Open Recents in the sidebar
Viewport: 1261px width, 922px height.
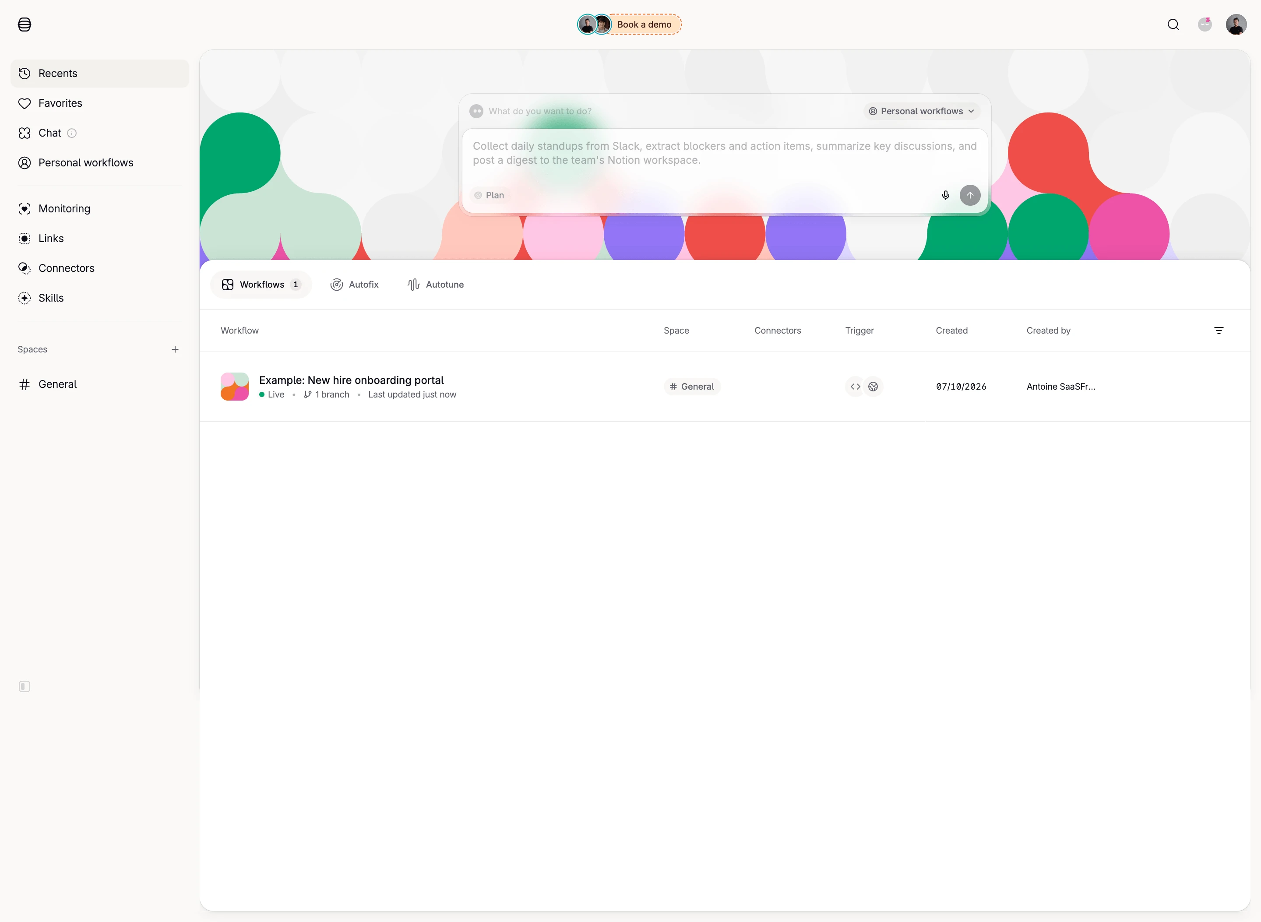pos(100,74)
